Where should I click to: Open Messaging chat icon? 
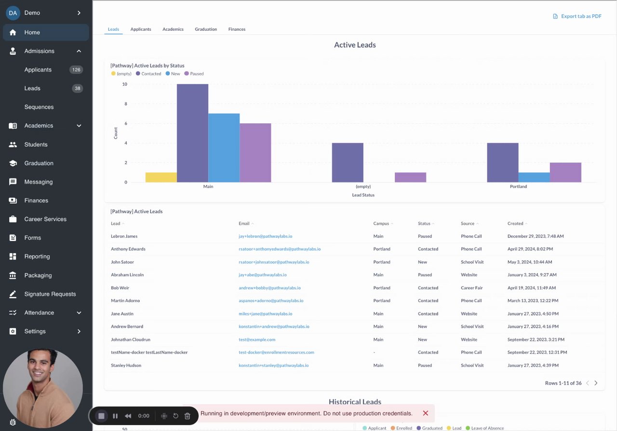point(13,182)
